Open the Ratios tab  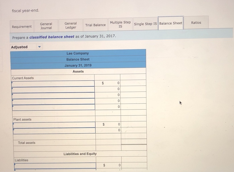pyautogui.click(x=196, y=22)
